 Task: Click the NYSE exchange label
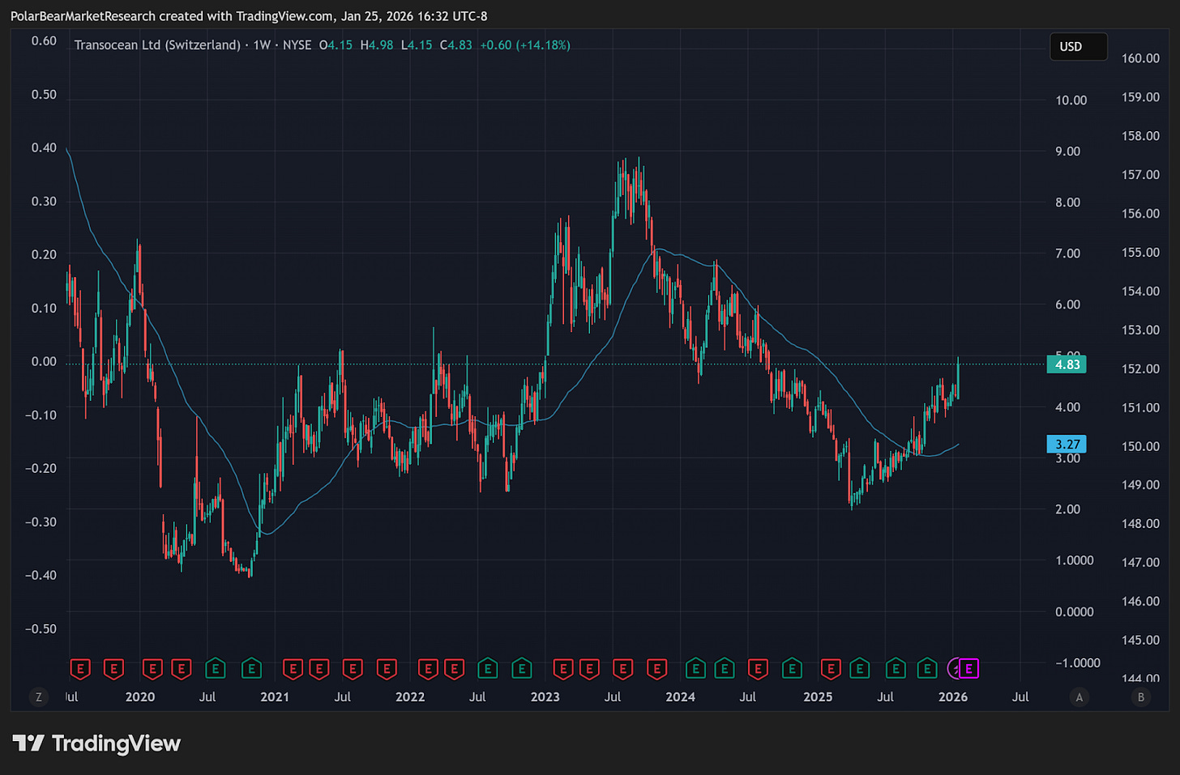297,45
